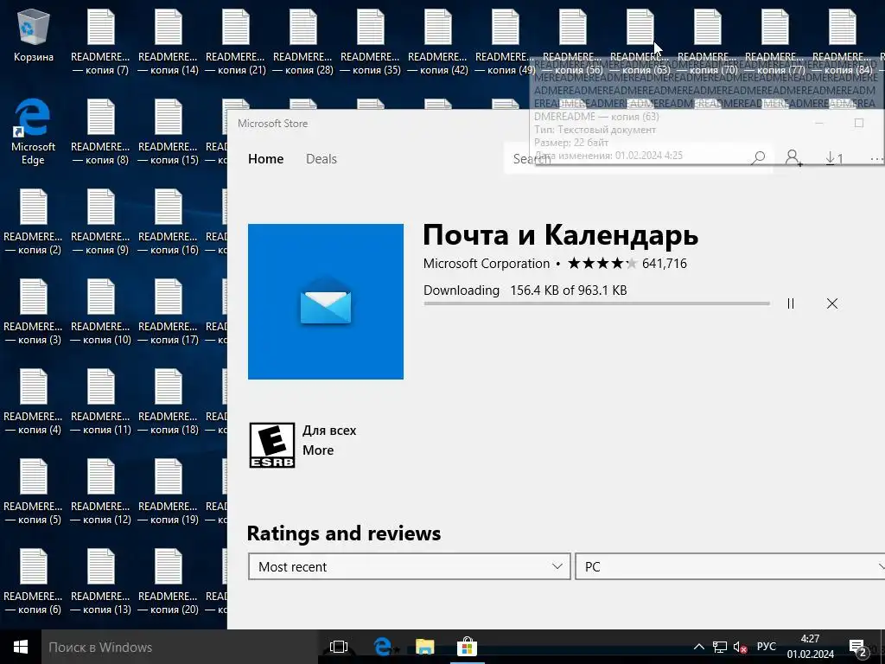
Task: Select README копия (19) desktop file
Action: (x=169, y=491)
